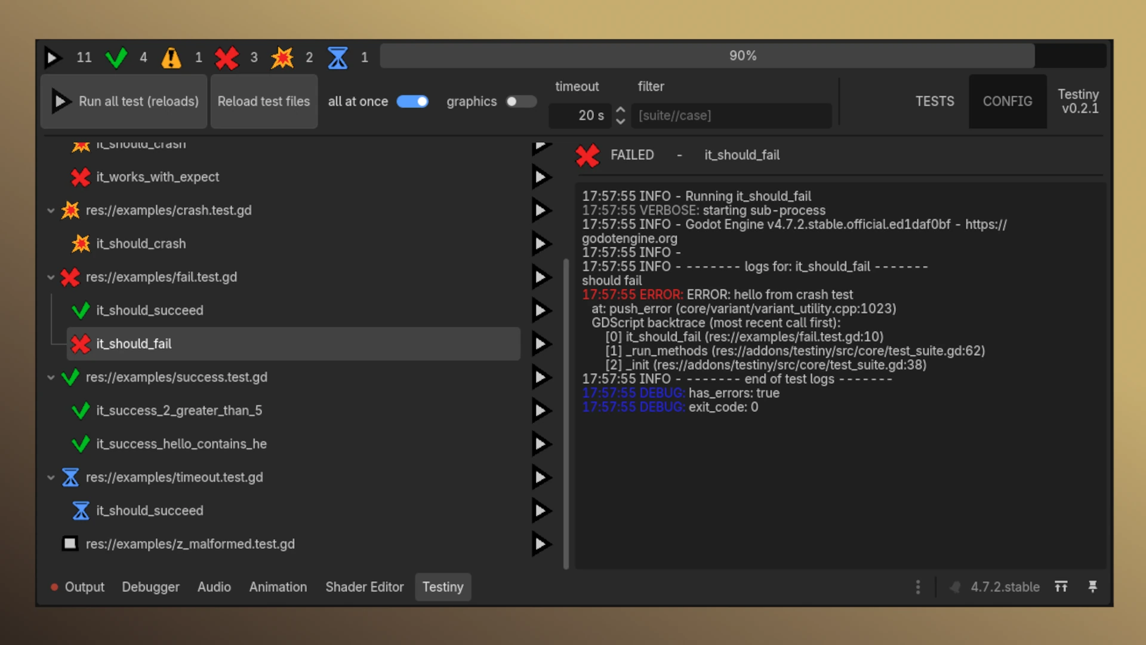Click the Run all test (reloads) button

click(124, 102)
